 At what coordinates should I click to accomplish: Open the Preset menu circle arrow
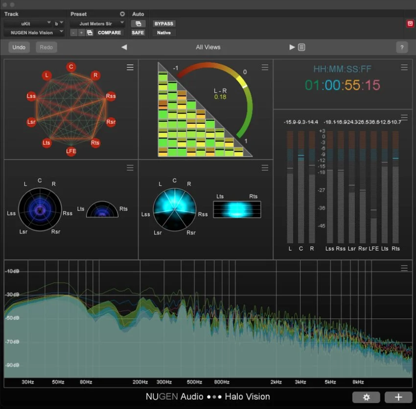122,14
